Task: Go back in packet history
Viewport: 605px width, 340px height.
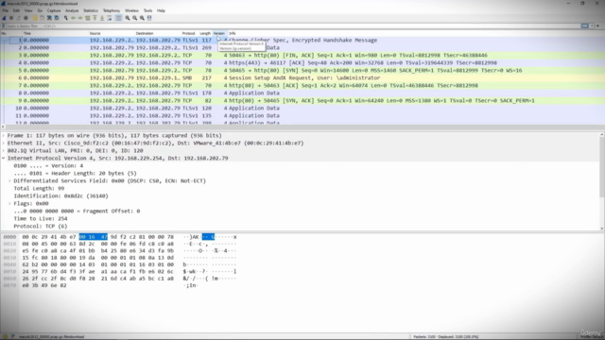Action: click(74, 18)
